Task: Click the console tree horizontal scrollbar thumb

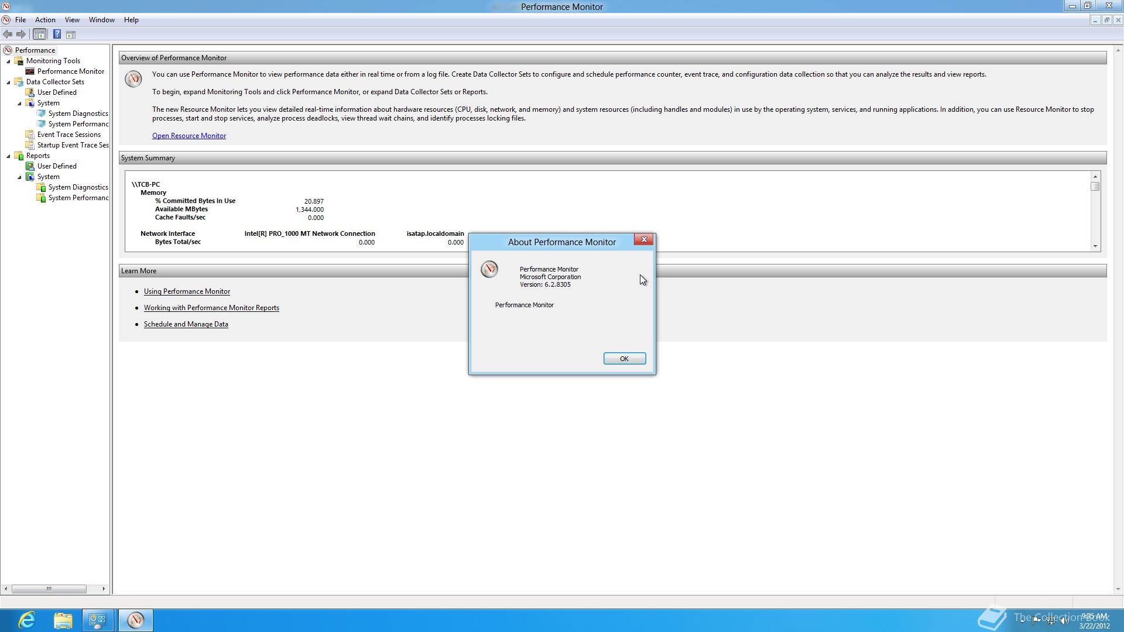Action: pyautogui.click(x=49, y=589)
